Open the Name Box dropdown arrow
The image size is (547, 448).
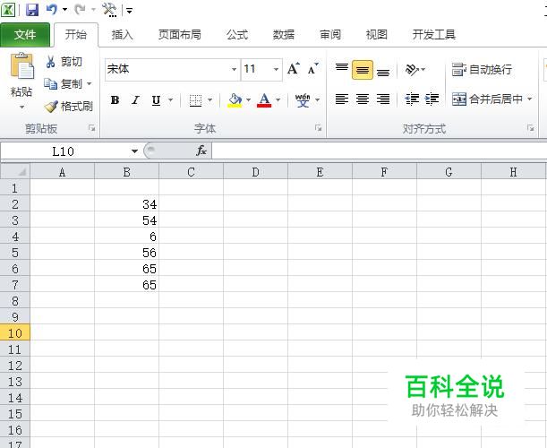pyautogui.click(x=134, y=151)
